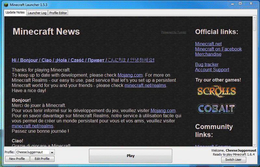This screenshot has height=167, width=260.
Task: Expand the Profile dropdown arrow
Action: pos(52,152)
